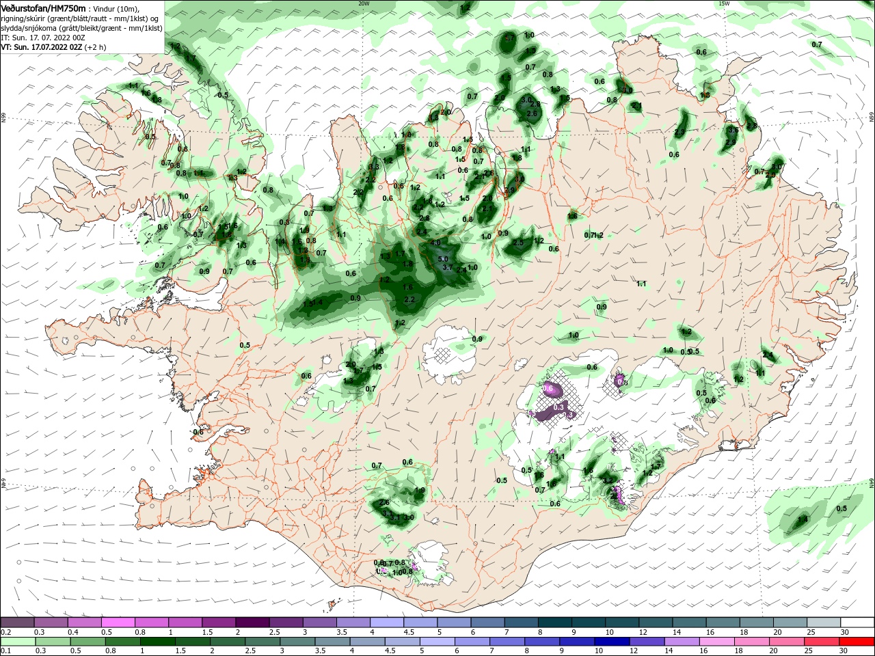Click the '0.5' value over the southeast ocean
Screen dimensions: 875x656
[x=842, y=508]
